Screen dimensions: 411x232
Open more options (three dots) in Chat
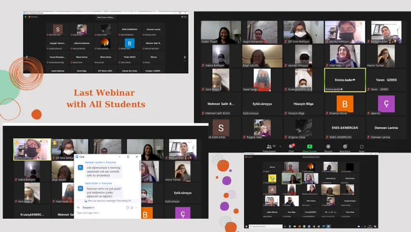tap(137, 208)
